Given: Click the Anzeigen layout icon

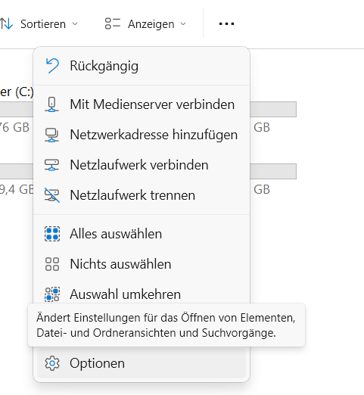Looking at the screenshot, I should click(113, 23).
